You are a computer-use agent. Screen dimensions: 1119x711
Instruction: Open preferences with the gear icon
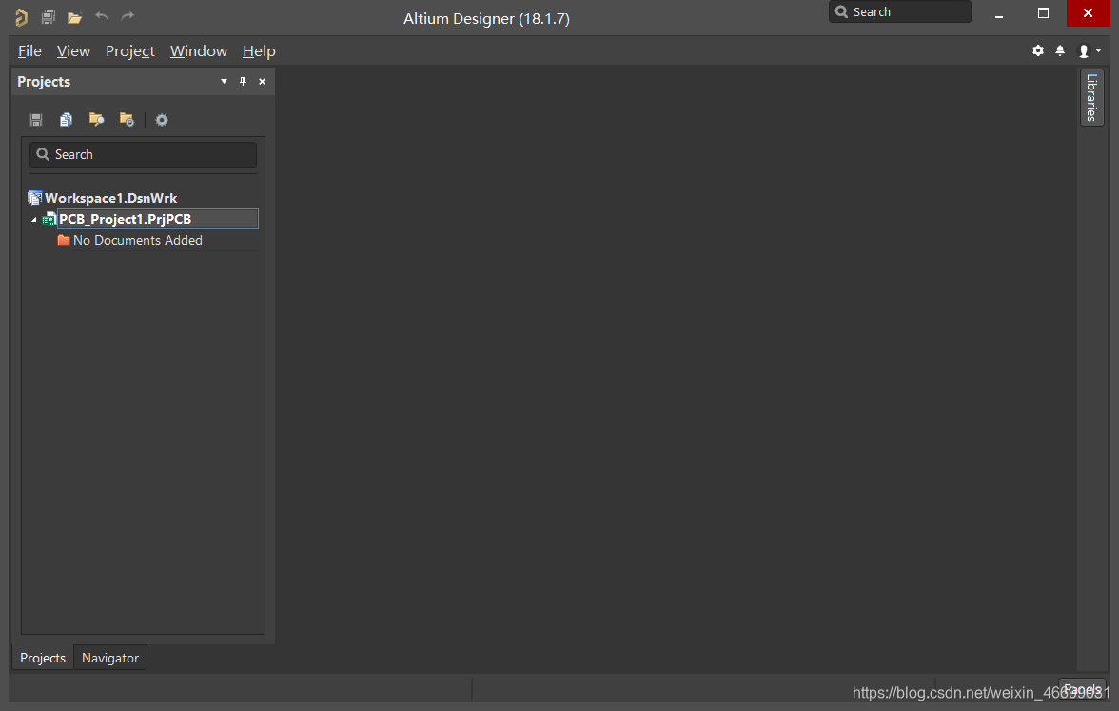tap(1037, 50)
